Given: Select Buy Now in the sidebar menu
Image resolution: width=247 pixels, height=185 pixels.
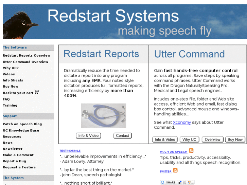Looking at the screenshot, I should (x=11, y=87).
